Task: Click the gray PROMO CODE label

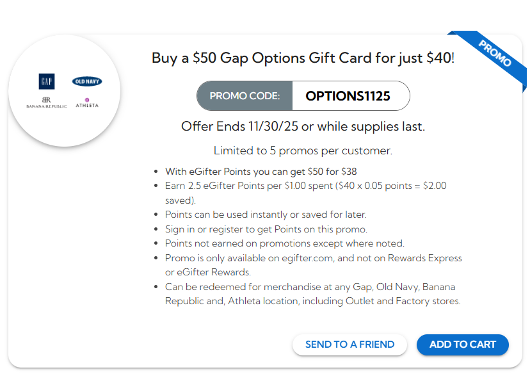Action: point(245,96)
